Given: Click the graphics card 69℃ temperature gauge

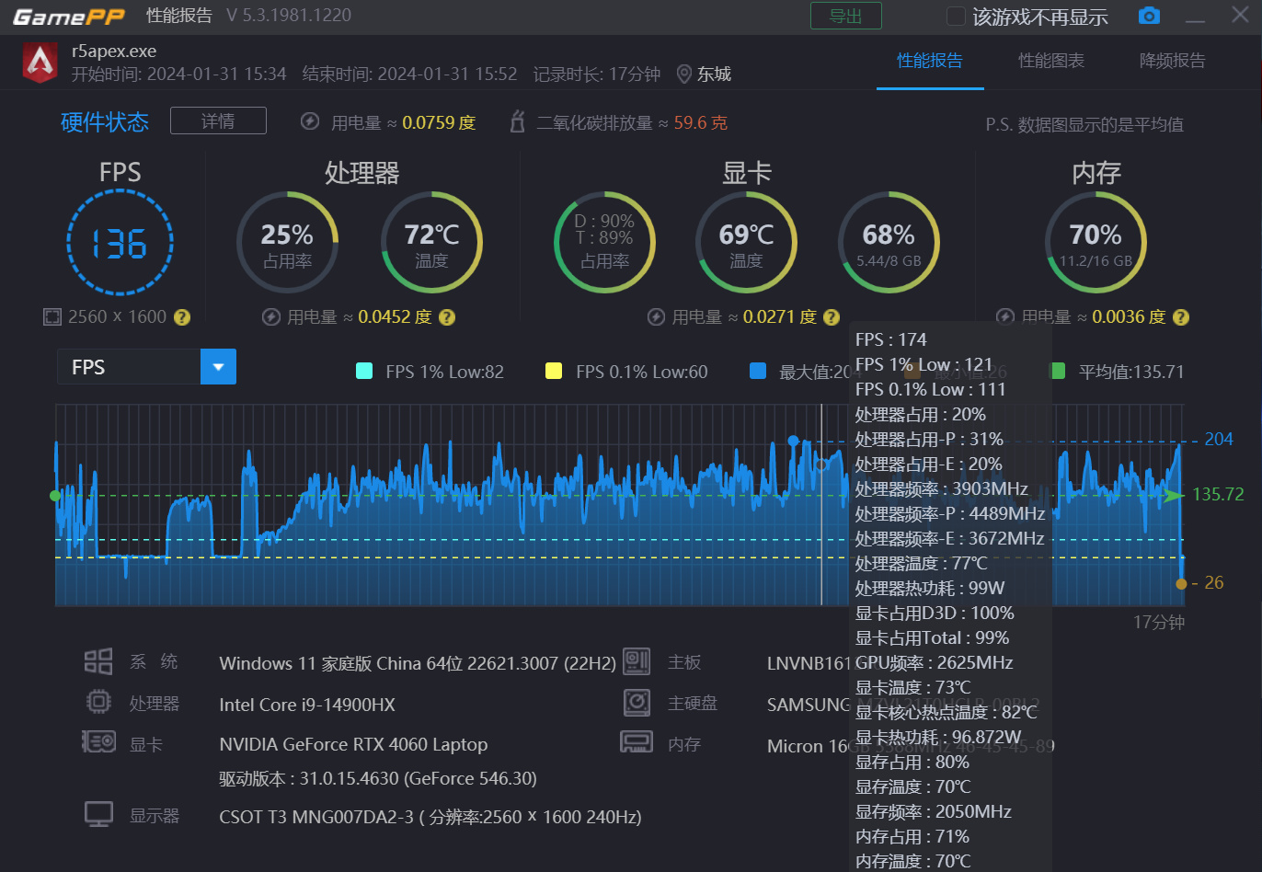Looking at the screenshot, I should [746, 243].
